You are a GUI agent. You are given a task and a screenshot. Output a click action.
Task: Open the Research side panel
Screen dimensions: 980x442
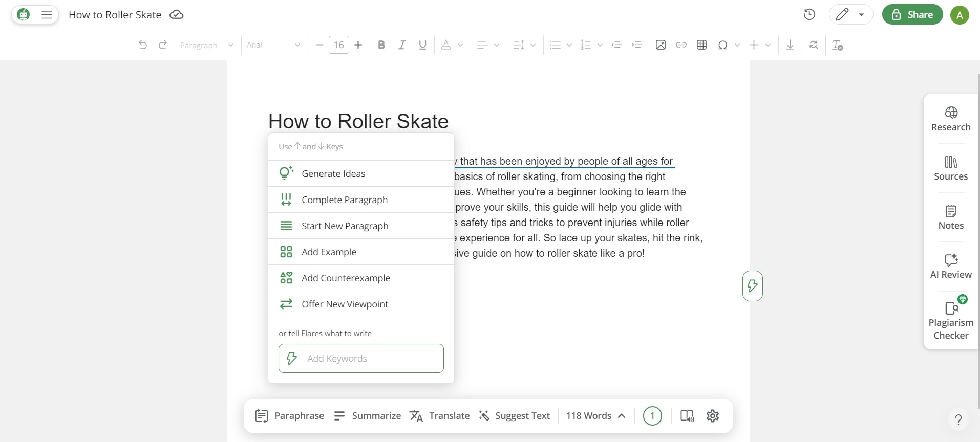tap(951, 119)
